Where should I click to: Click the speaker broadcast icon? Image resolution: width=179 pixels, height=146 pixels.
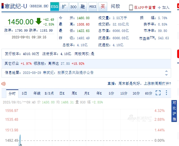[3, 84]
